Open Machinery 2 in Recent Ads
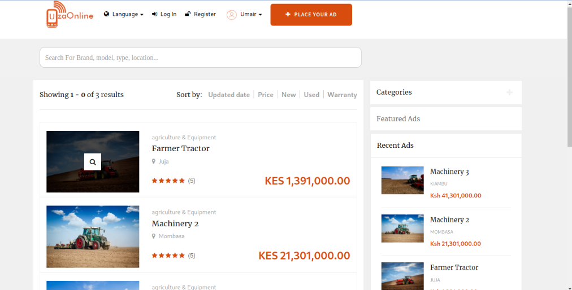The height and width of the screenshot is (290, 572). click(x=449, y=219)
